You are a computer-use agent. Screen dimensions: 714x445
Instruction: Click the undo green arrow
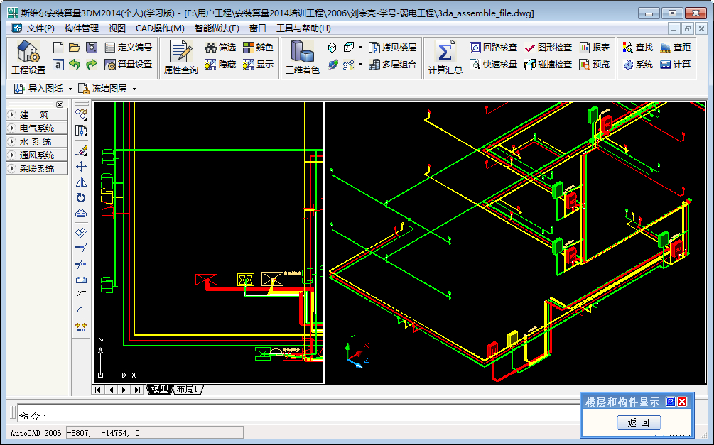[x=75, y=65]
